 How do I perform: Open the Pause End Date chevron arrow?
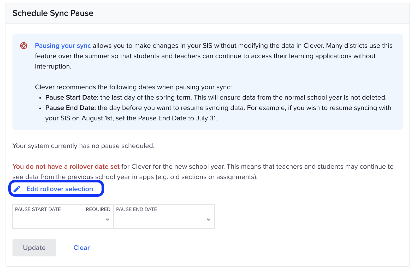pyautogui.click(x=208, y=220)
